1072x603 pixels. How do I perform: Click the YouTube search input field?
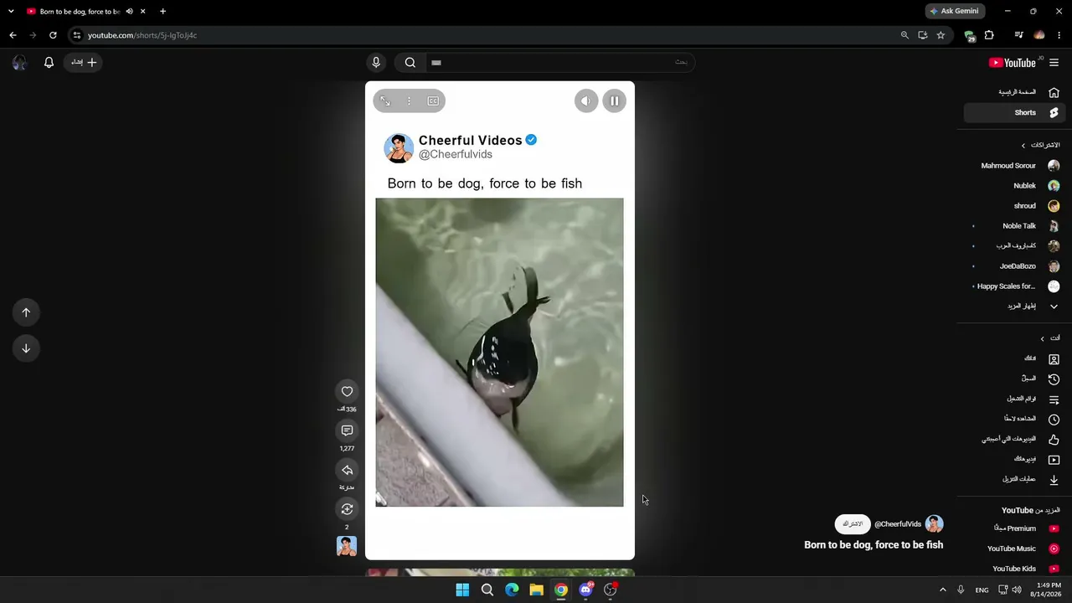point(559,62)
